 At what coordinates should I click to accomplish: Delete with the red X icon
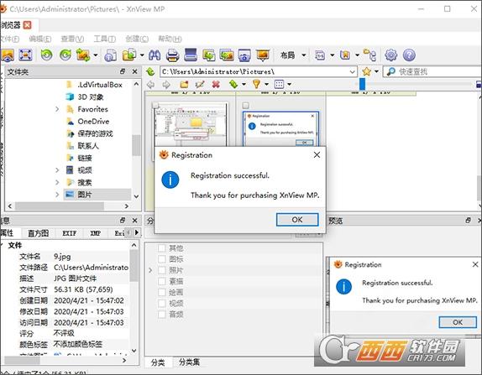[x=216, y=84]
